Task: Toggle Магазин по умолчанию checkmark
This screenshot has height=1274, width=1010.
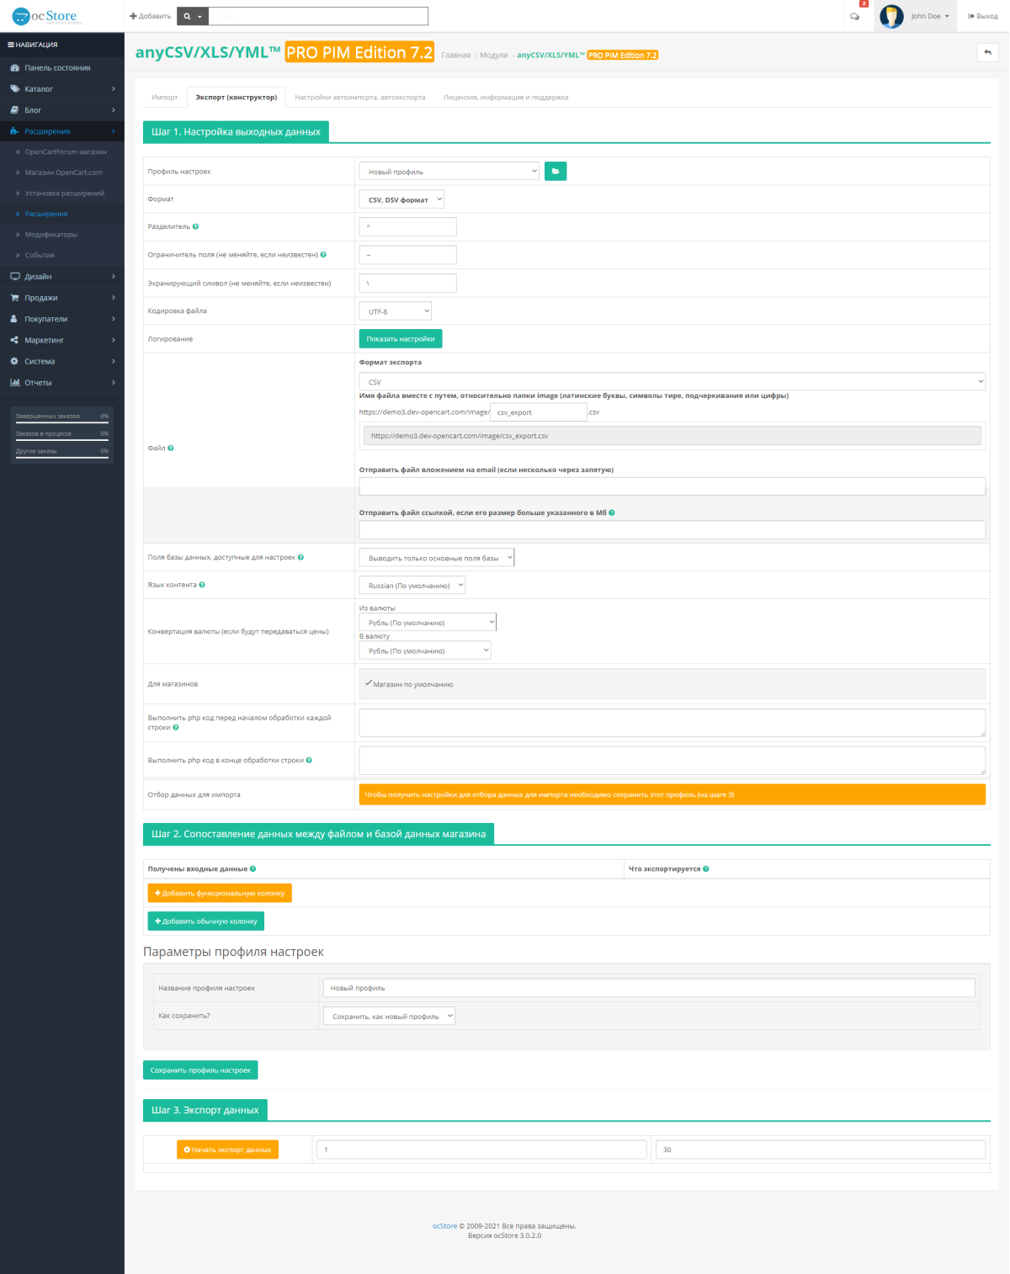Action: [x=369, y=683]
